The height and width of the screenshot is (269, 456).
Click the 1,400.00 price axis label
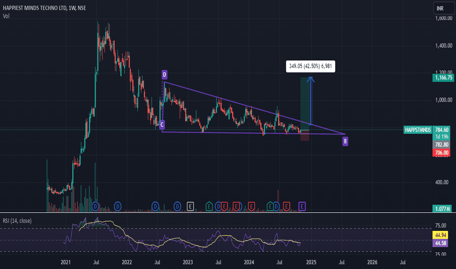pos(443,45)
